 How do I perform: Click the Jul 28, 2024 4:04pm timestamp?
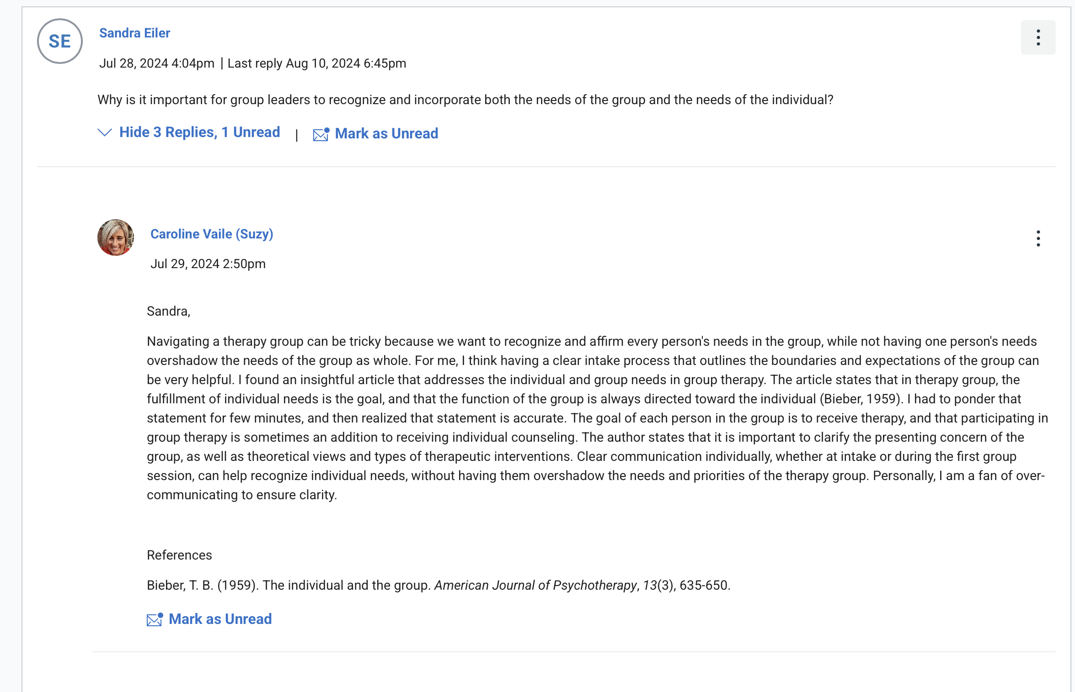(156, 63)
